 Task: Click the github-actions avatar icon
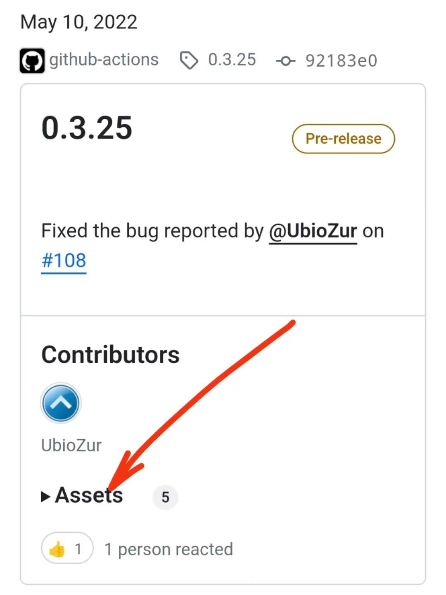[32, 61]
